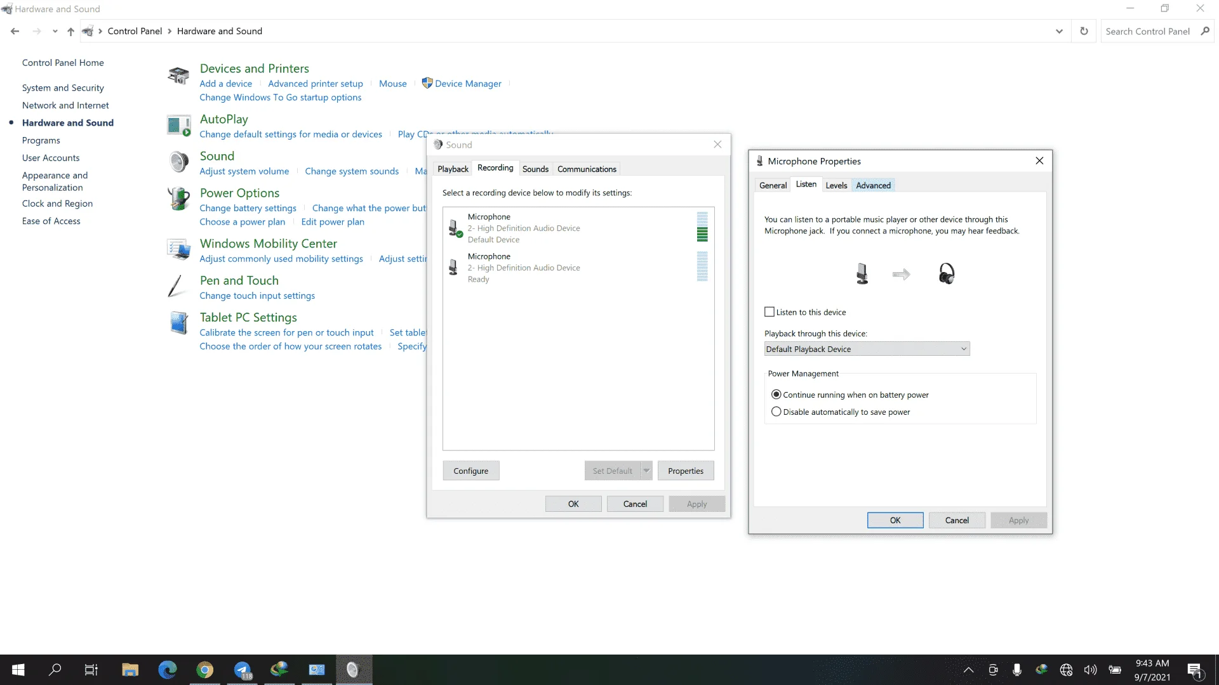Screen dimensions: 1219x685
Task: Open Device Manager link
Action: click(468, 84)
